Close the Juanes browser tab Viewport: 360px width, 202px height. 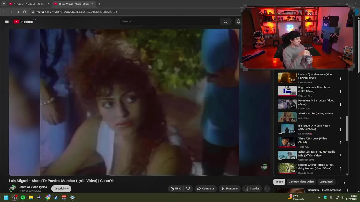pos(48,4)
